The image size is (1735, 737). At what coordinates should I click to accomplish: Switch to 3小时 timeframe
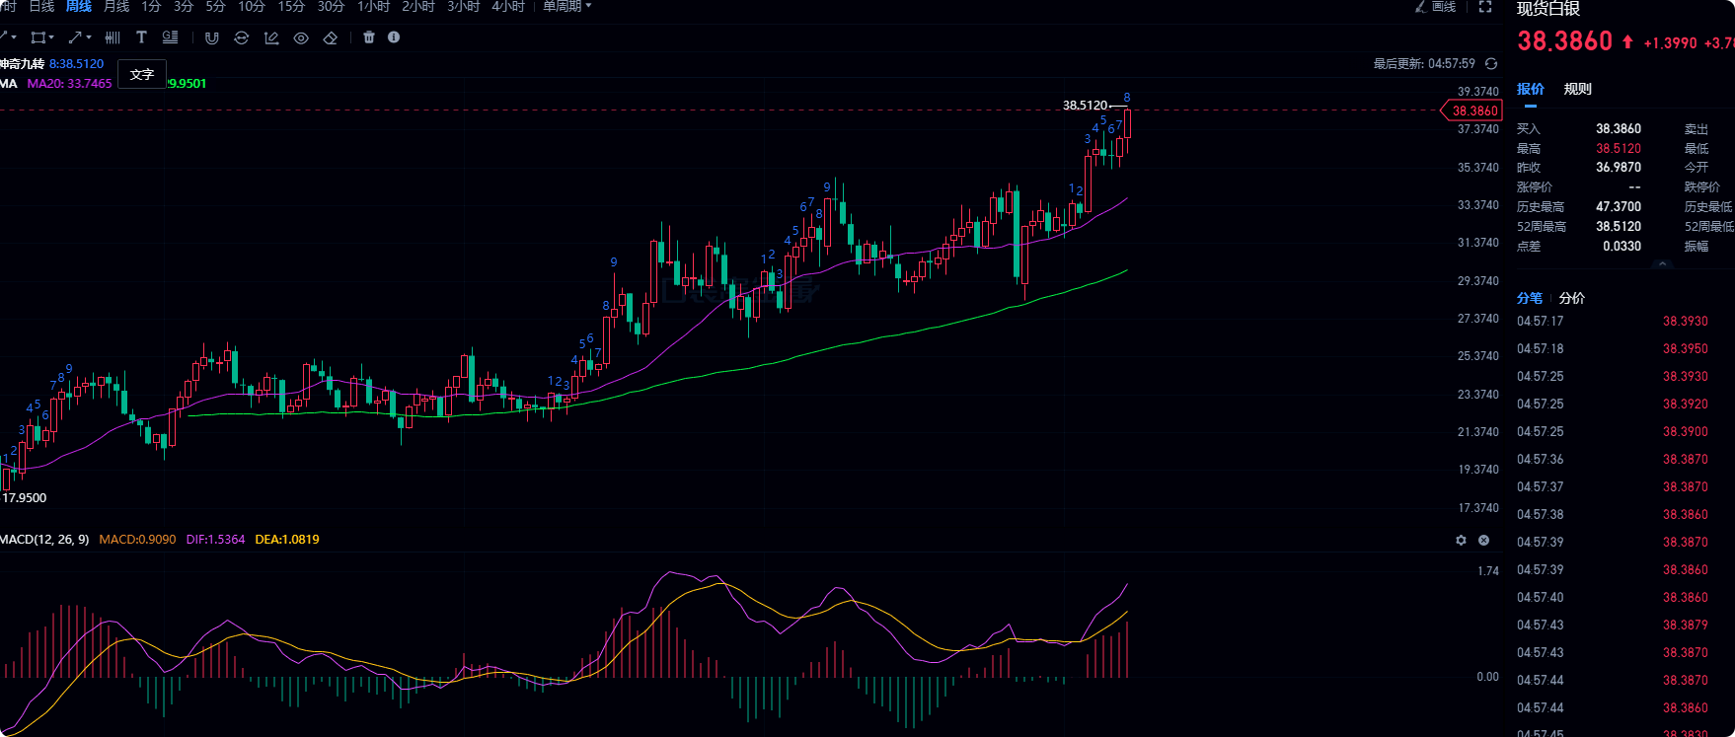(464, 6)
